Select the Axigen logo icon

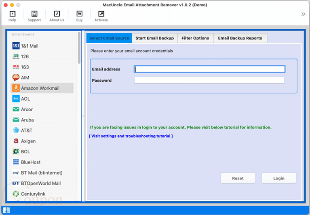tap(16, 141)
